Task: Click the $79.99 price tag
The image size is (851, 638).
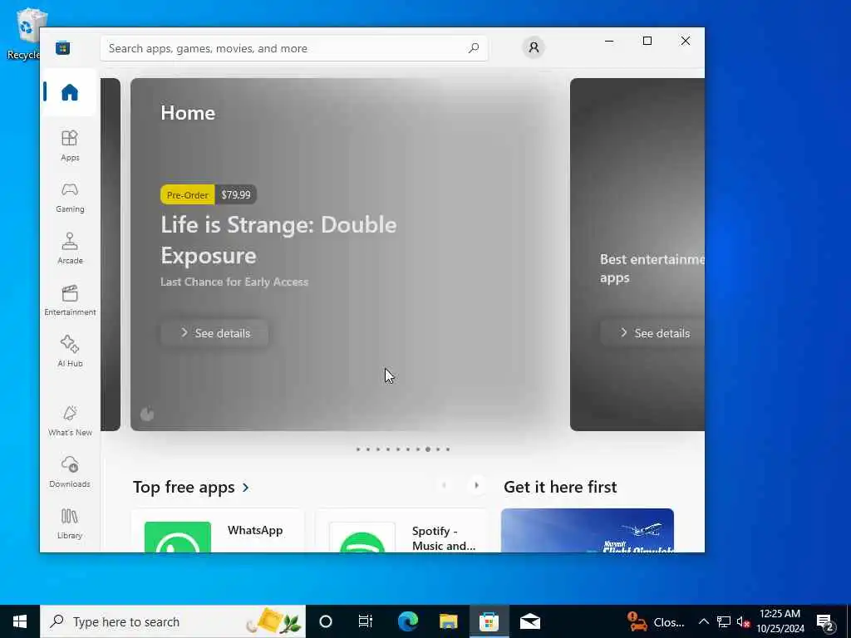Action: pyautogui.click(x=235, y=194)
